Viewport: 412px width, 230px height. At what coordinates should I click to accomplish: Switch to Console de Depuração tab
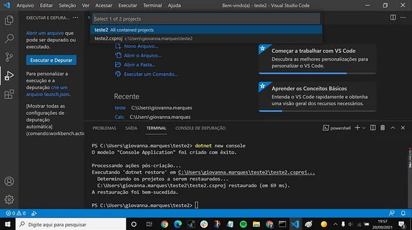200,128
